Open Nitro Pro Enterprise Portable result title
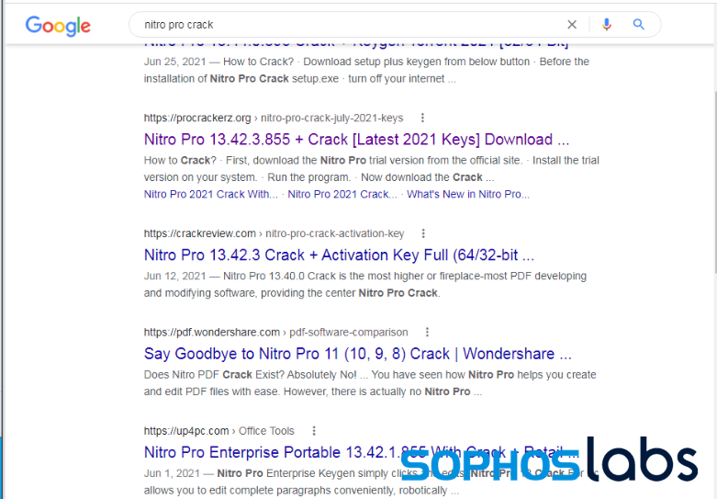This screenshot has width=717, height=499. 361,452
